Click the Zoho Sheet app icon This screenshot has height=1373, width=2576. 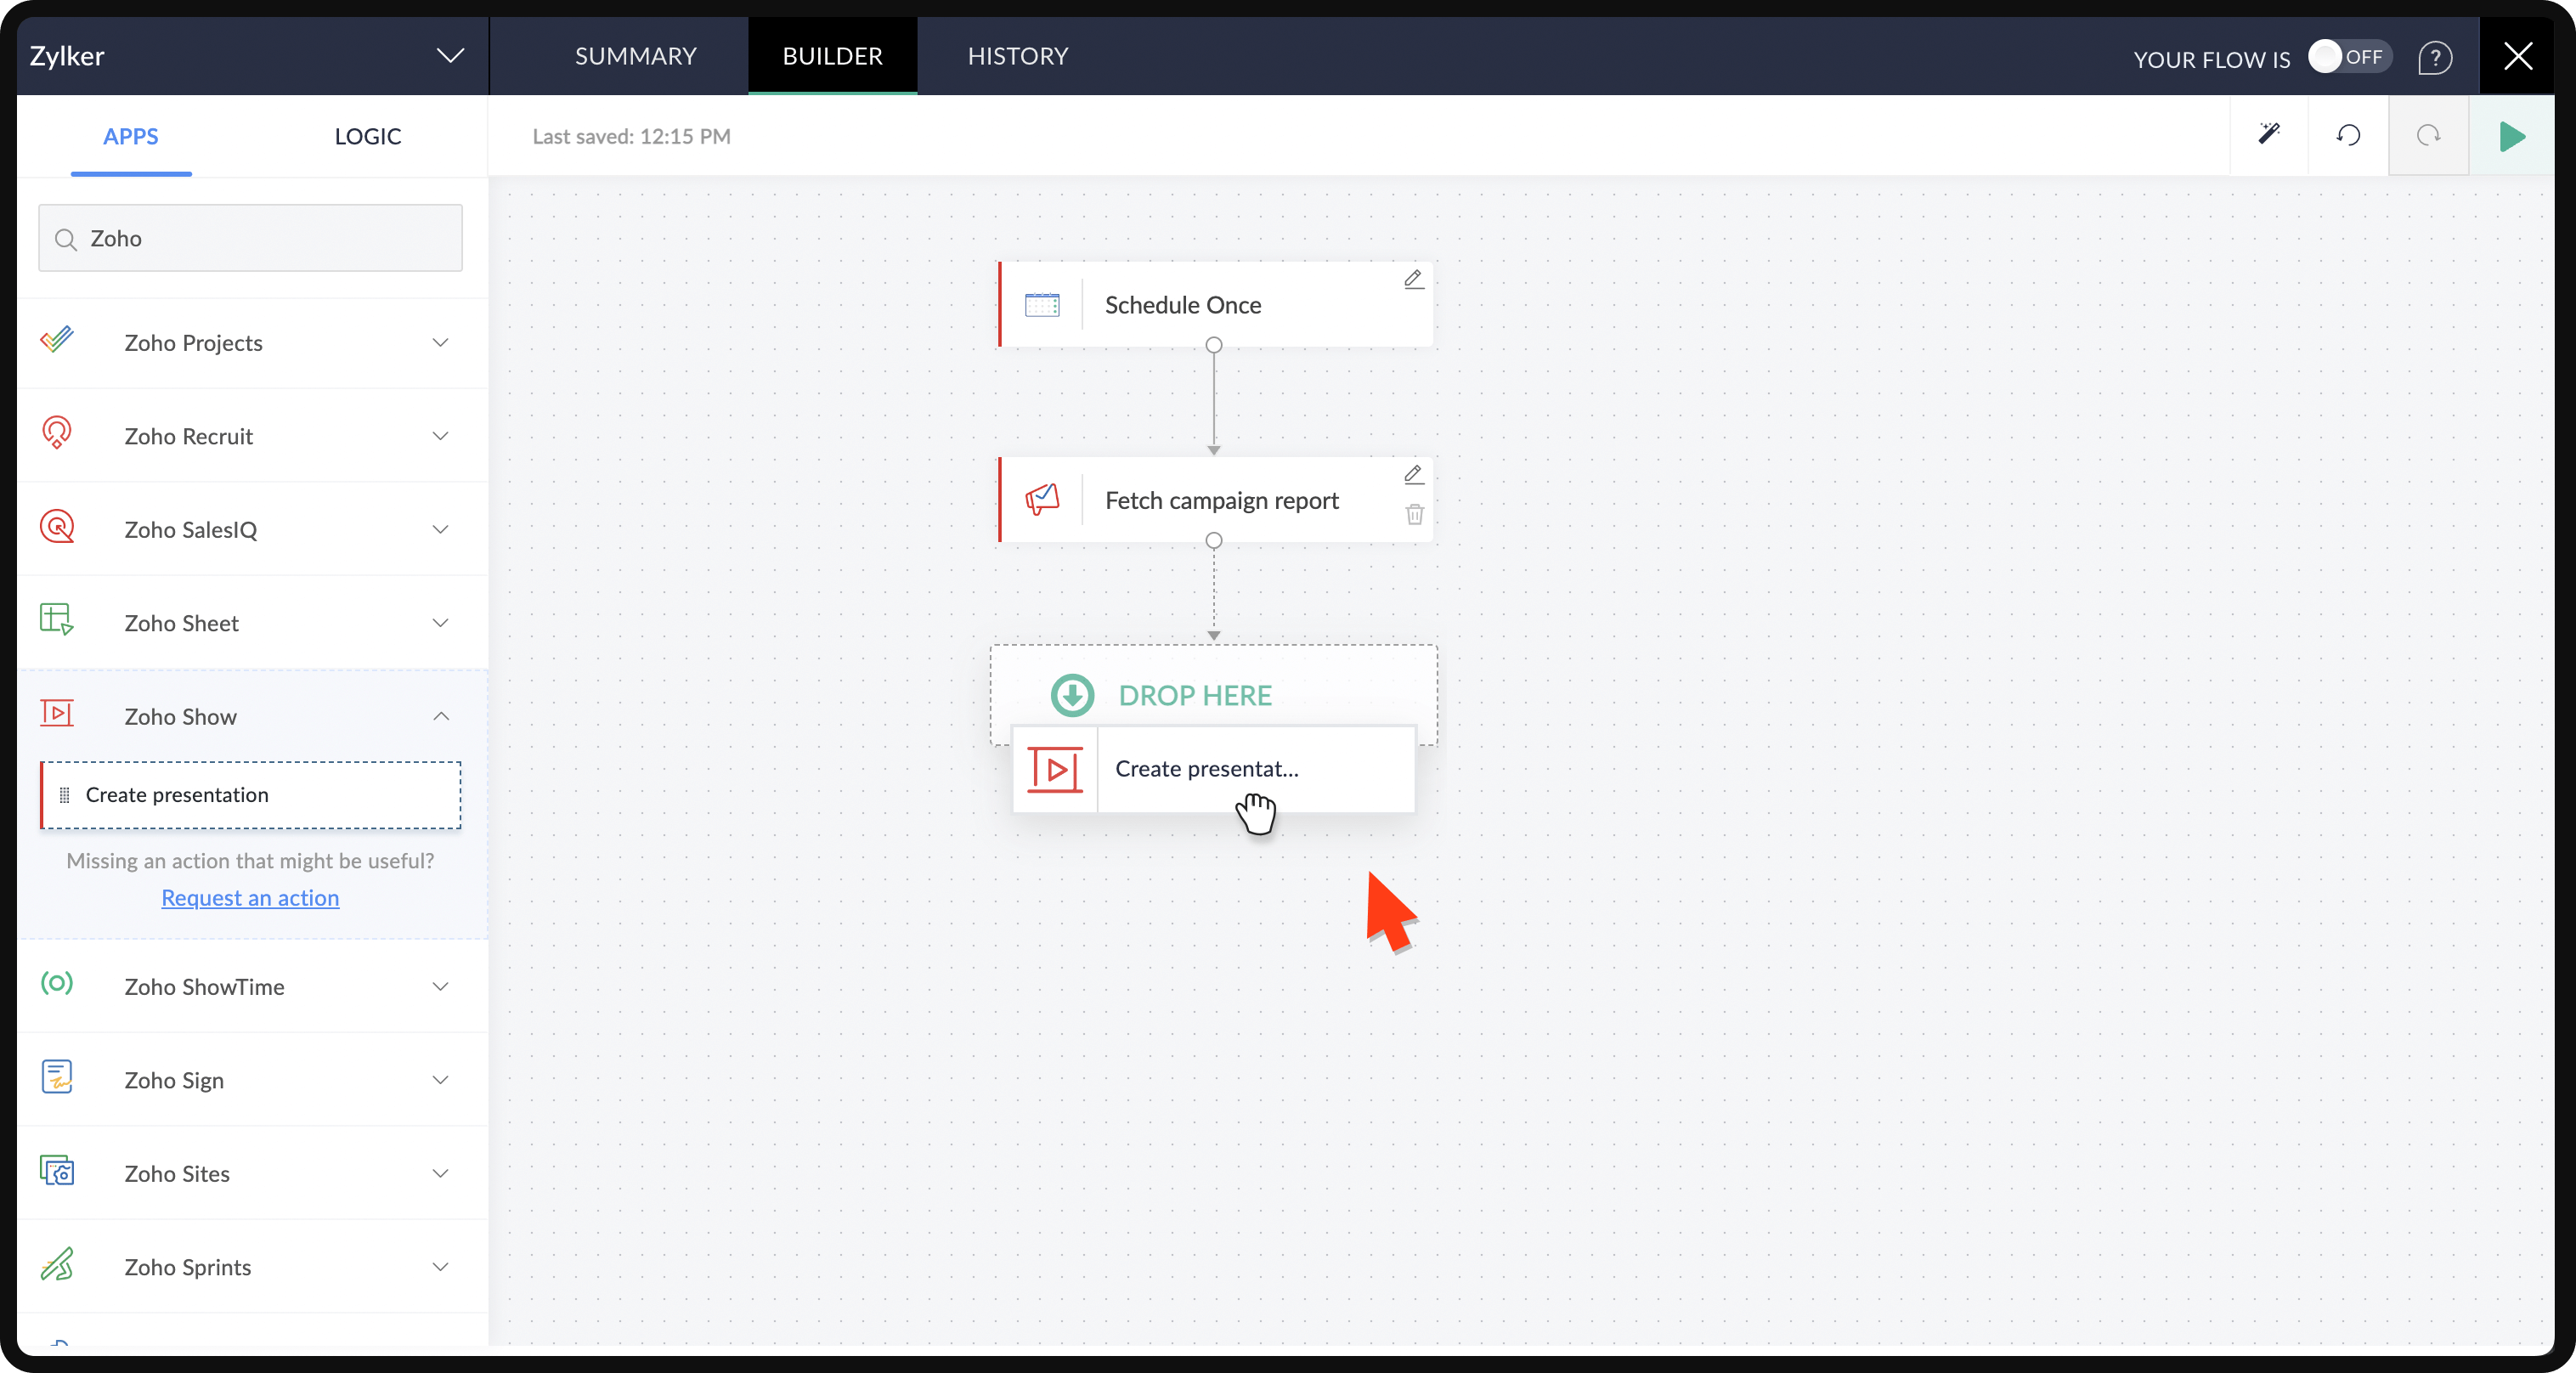tap(57, 620)
